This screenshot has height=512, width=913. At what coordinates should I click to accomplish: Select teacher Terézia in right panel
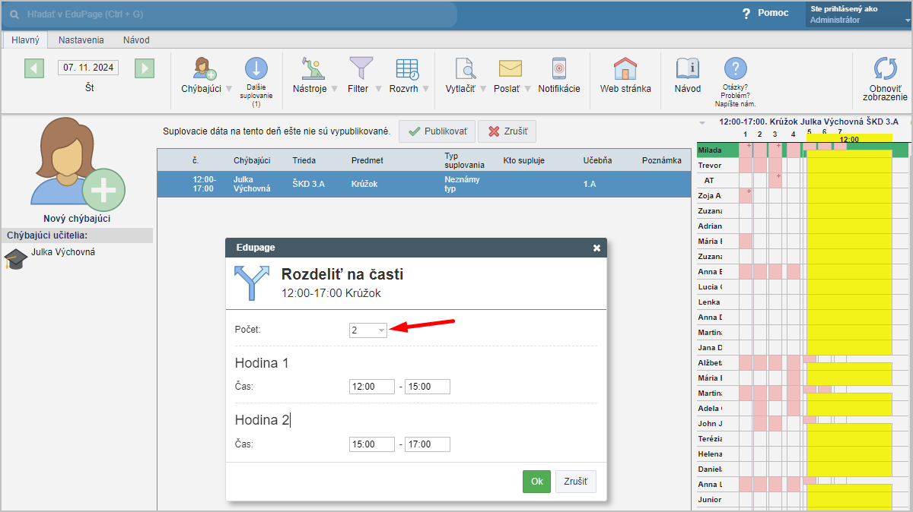[x=710, y=439]
